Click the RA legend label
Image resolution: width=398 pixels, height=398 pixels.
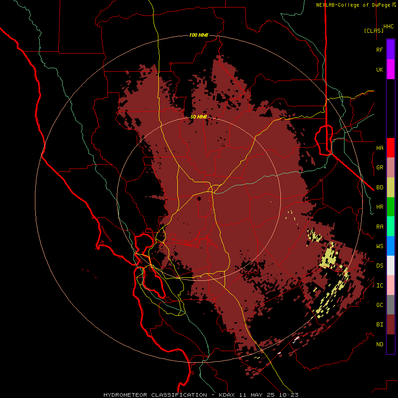(380, 227)
